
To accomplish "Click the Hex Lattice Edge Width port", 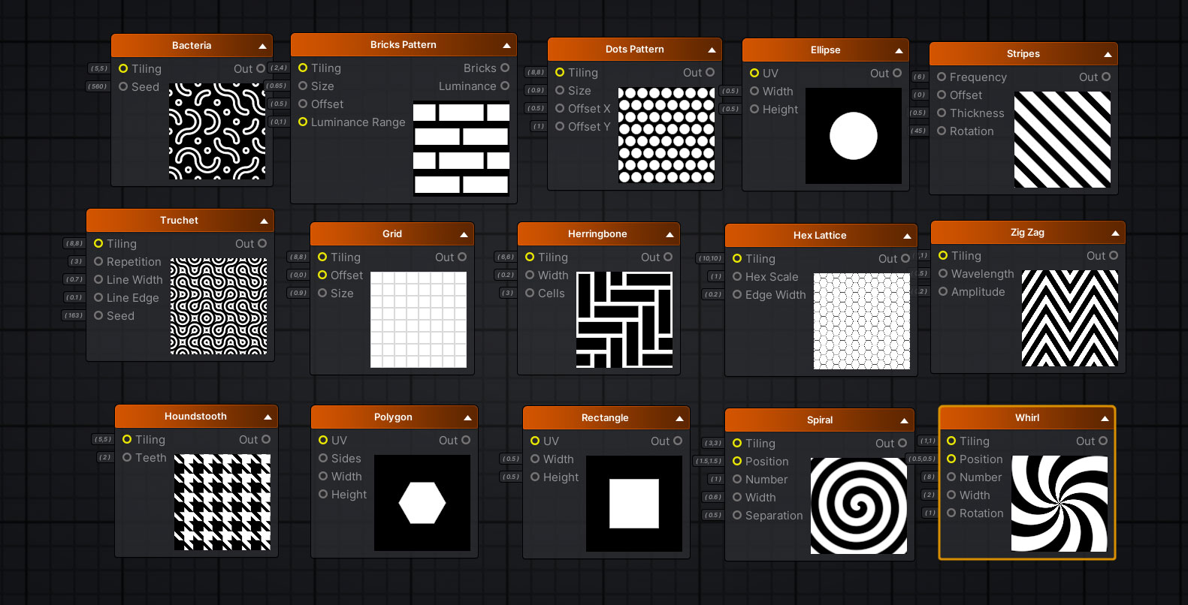I will tap(737, 294).
